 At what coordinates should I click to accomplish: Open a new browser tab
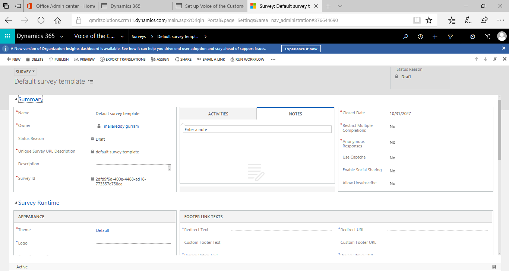tap(328, 6)
